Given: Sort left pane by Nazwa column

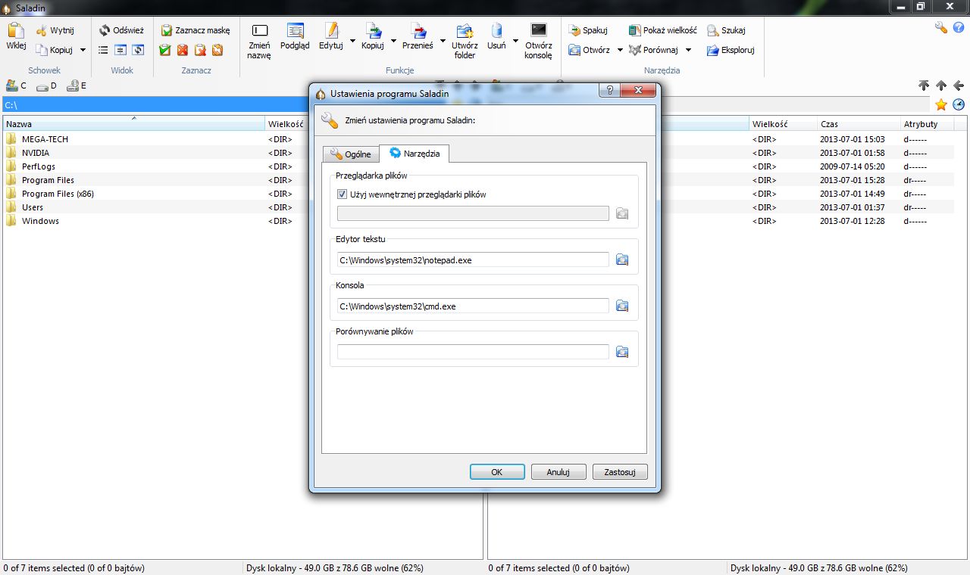Looking at the screenshot, I should (x=133, y=124).
